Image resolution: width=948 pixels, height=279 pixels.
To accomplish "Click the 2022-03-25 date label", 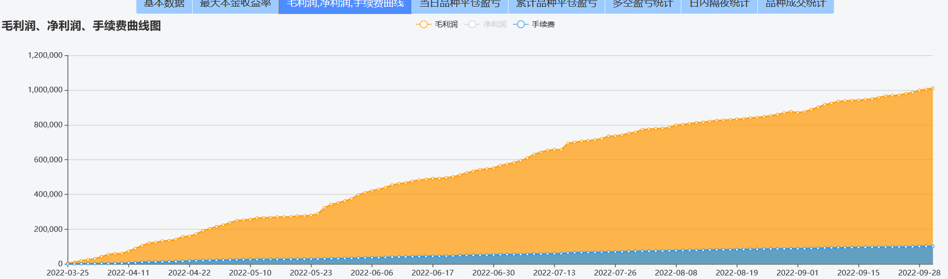I will click(67, 272).
